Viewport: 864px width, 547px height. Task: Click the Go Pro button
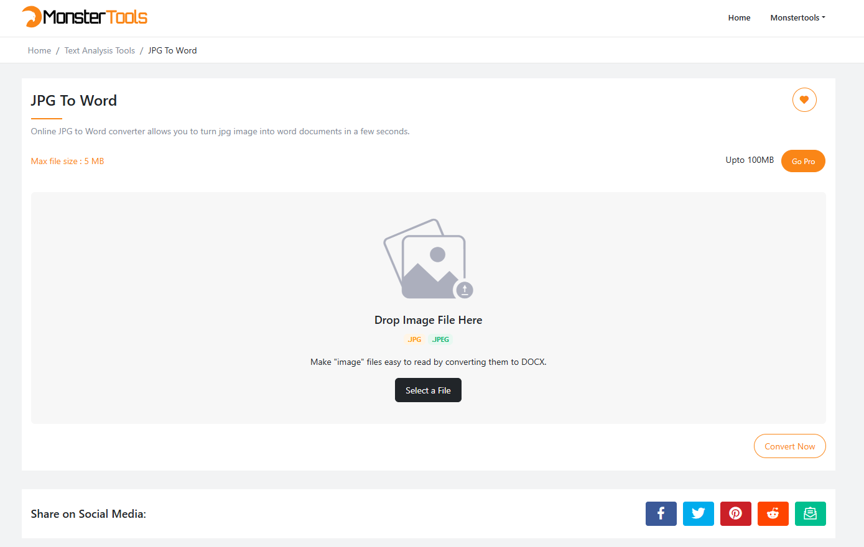[802, 161]
